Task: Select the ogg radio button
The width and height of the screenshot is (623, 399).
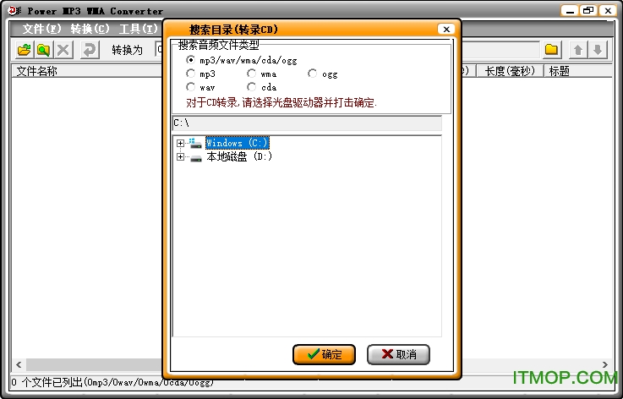Action: 312,74
